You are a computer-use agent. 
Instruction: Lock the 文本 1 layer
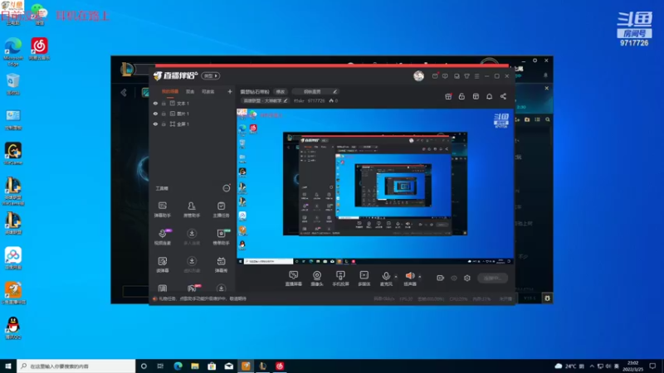click(164, 103)
